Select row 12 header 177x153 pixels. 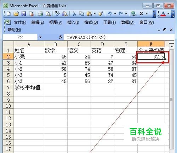[8, 118]
